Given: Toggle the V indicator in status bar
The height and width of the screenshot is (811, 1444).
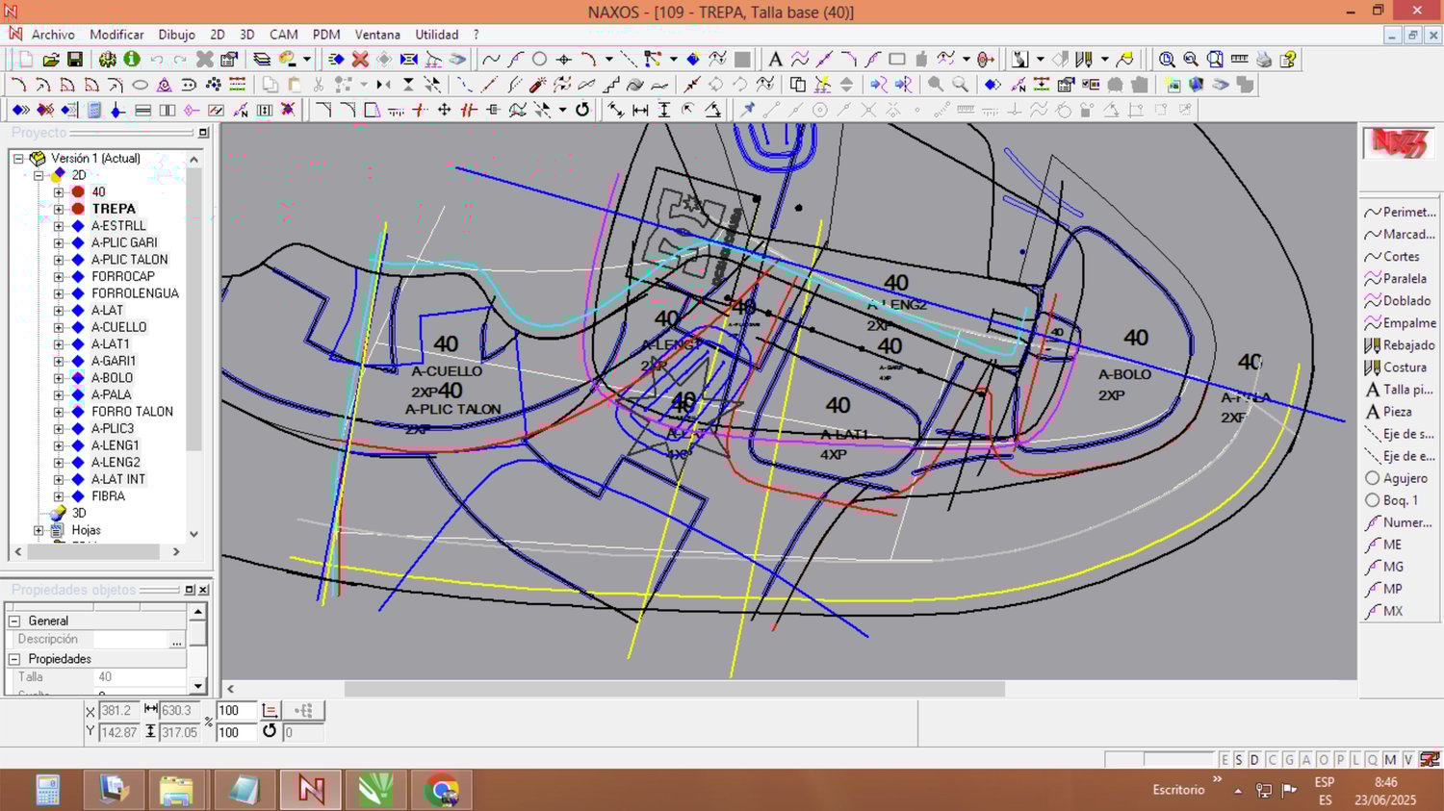Looking at the screenshot, I should pyautogui.click(x=1408, y=760).
